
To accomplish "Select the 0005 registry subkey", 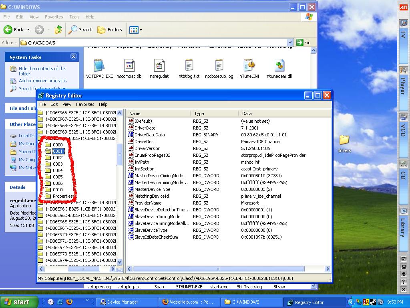I will point(58,177).
